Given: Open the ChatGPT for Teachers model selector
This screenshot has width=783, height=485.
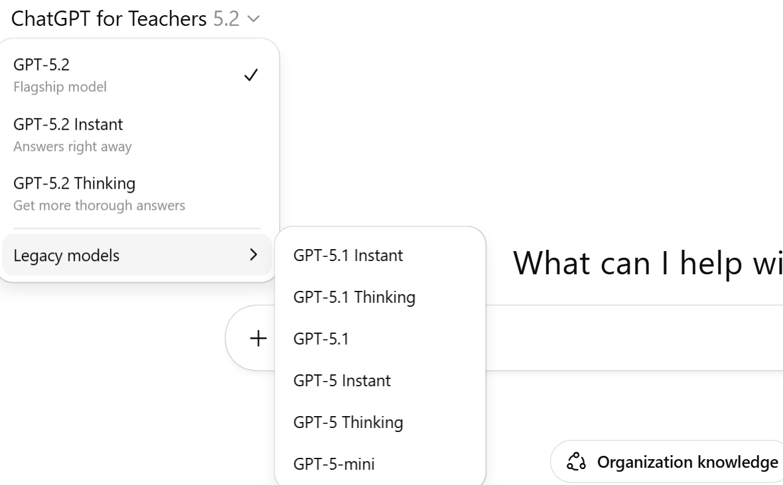Looking at the screenshot, I should pyautogui.click(x=109, y=19).
